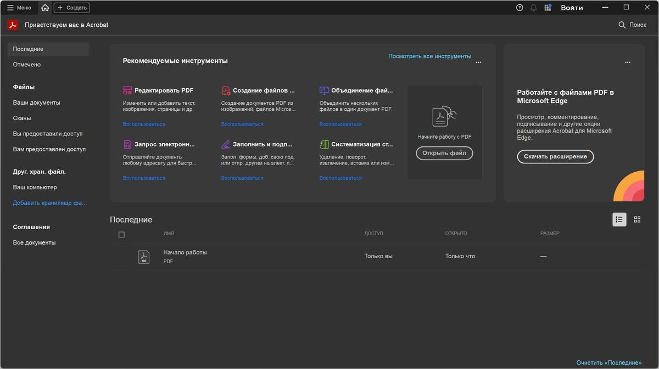The width and height of the screenshot is (659, 369).
Task: Click the Заполнить и подписать icon
Action: pyautogui.click(x=226, y=145)
